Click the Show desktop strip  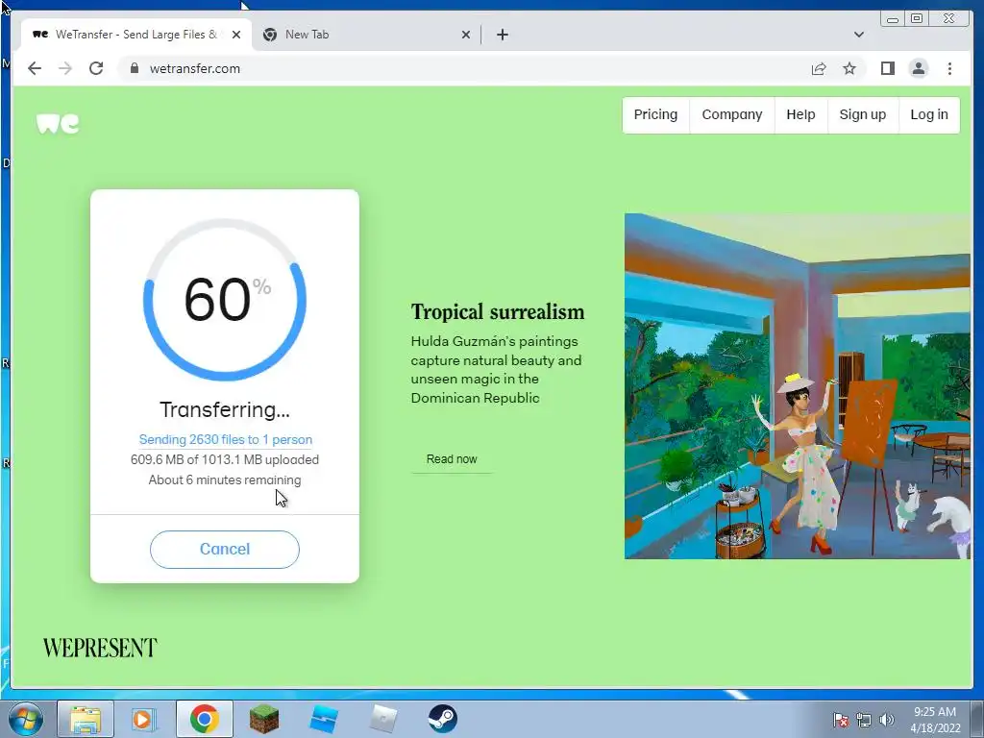(x=979, y=719)
